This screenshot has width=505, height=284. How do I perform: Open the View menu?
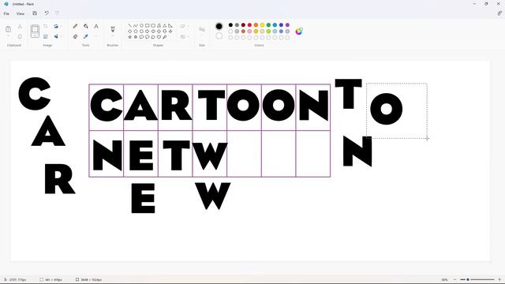[21, 14]
